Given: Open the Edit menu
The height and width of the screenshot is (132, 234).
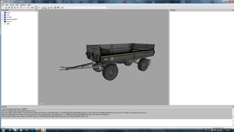Looking at the screenshot, I should point(7,5).
